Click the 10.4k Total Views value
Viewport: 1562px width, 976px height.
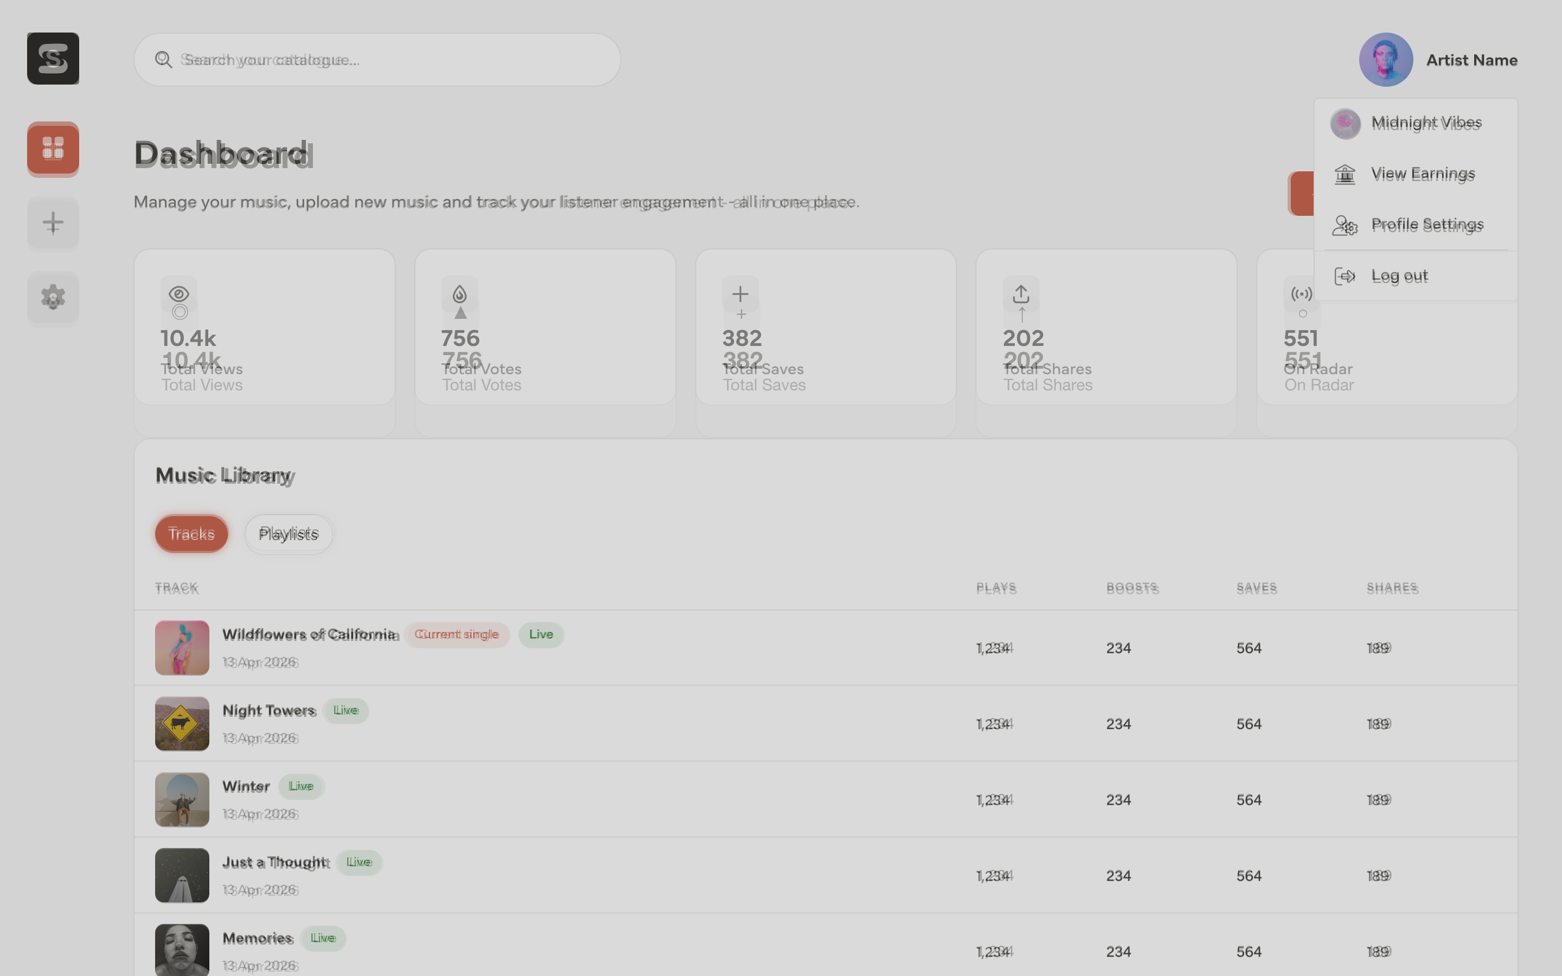189,338
